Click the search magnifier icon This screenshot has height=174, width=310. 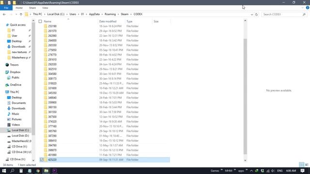pos(304,14)
